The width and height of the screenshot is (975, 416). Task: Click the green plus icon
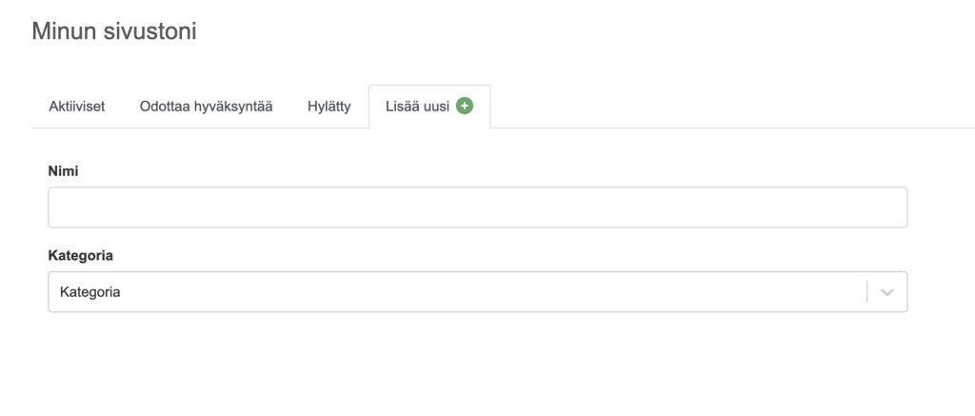[x=465, y=106]
